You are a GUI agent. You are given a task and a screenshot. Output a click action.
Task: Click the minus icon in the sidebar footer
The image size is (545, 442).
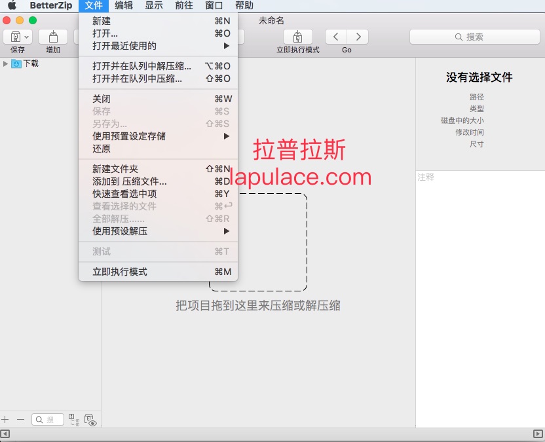click(20, 420)
